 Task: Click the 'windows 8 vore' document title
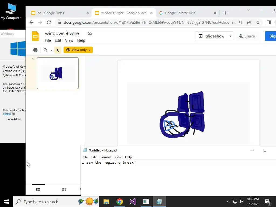[x=62, y=33]
